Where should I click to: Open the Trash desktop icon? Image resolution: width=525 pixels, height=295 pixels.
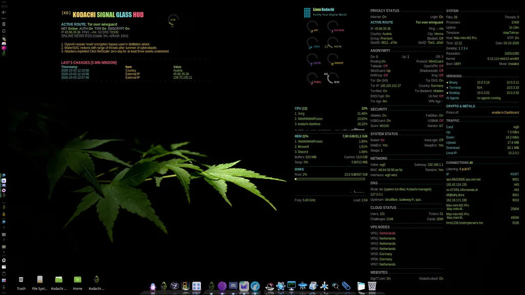[21, 283]
